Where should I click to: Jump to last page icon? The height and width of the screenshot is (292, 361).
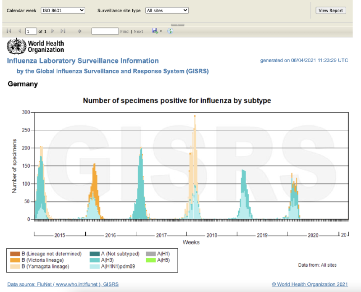(63, 31)
